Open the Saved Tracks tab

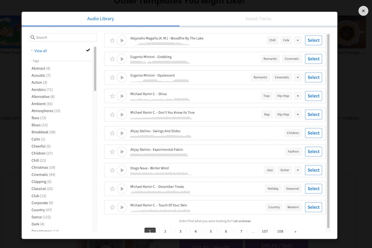pyautogui.click(x=258, y=19)
